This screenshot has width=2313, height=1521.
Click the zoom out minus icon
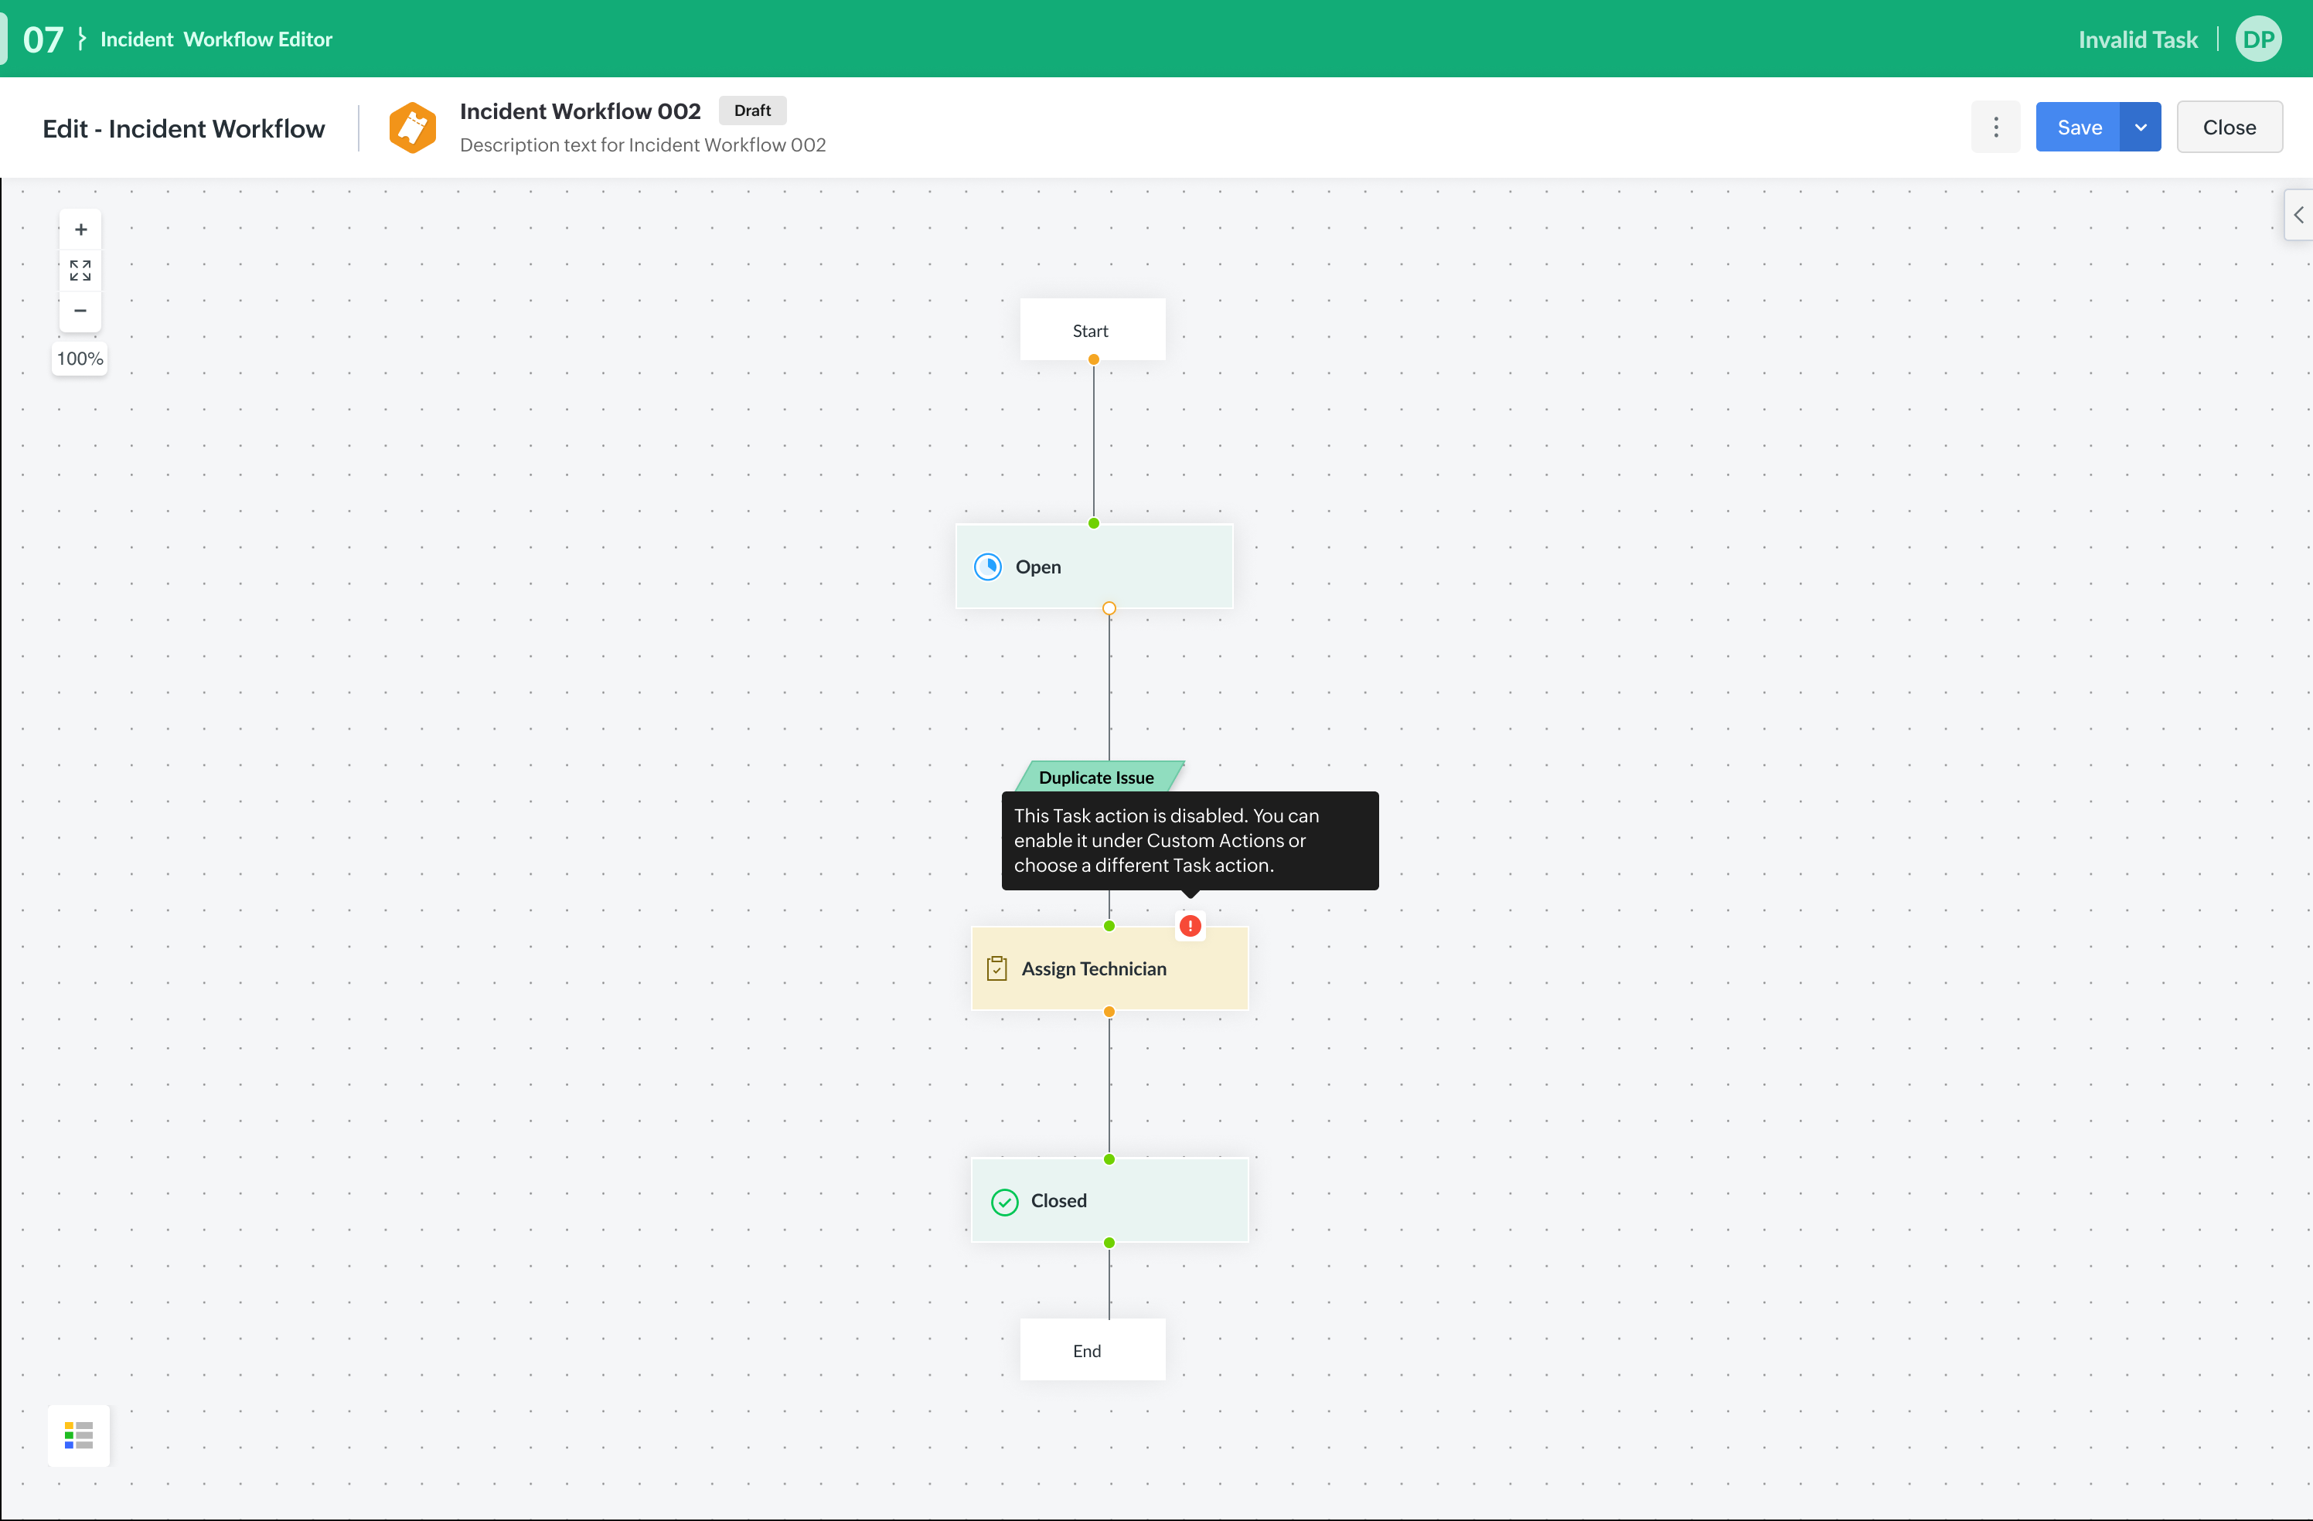tap(80, 310)
